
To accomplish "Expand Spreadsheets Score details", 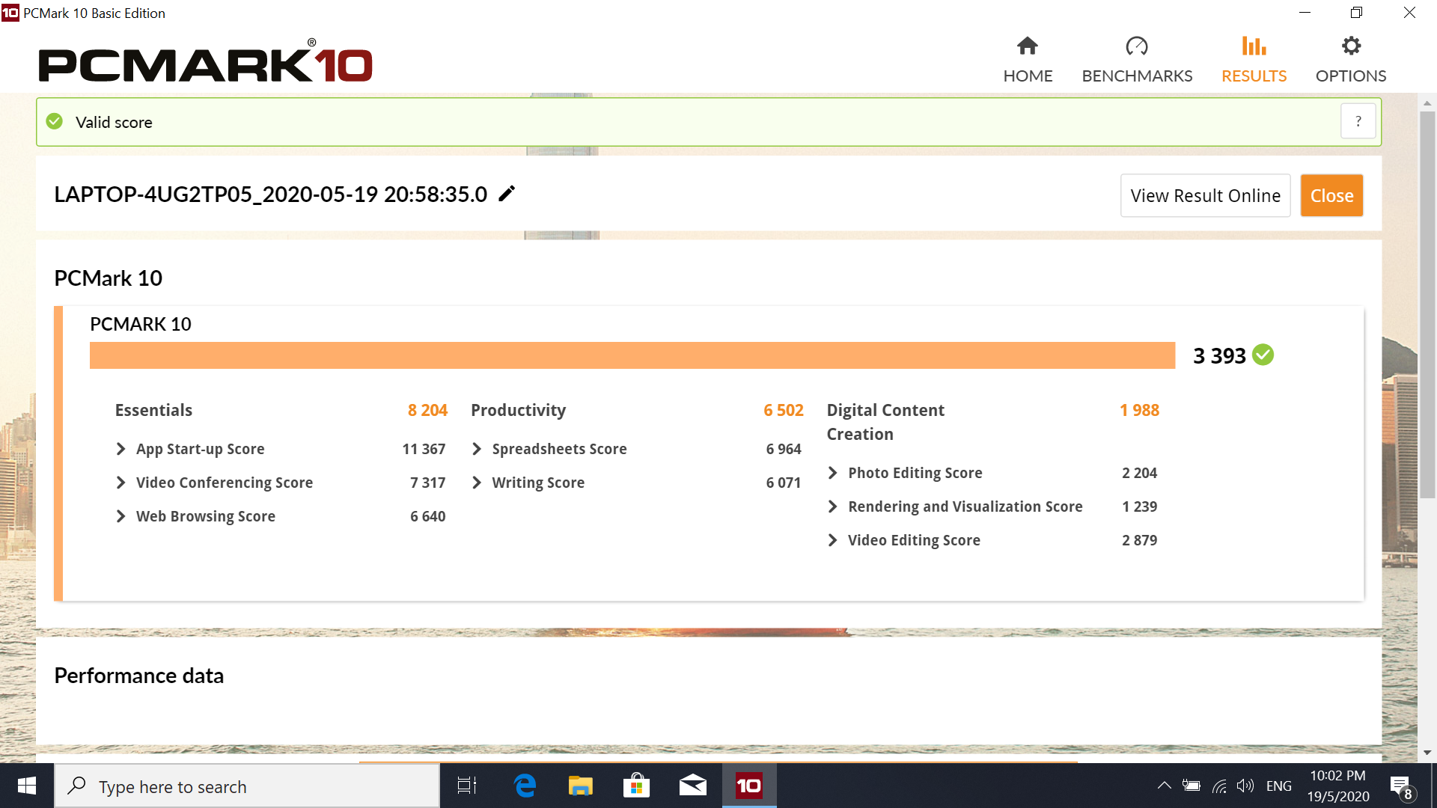I will 477,449.
